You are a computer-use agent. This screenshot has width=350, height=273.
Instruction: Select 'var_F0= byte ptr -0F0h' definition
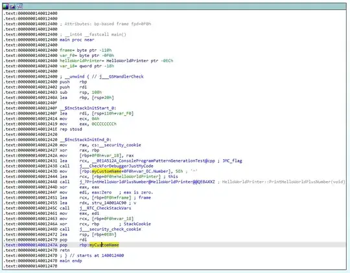pyautogui.click(x=87, y=56)
